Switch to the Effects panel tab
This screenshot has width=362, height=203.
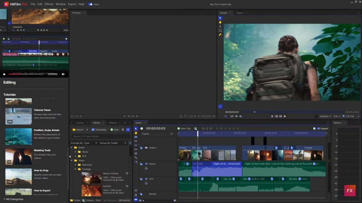point(113,123)
